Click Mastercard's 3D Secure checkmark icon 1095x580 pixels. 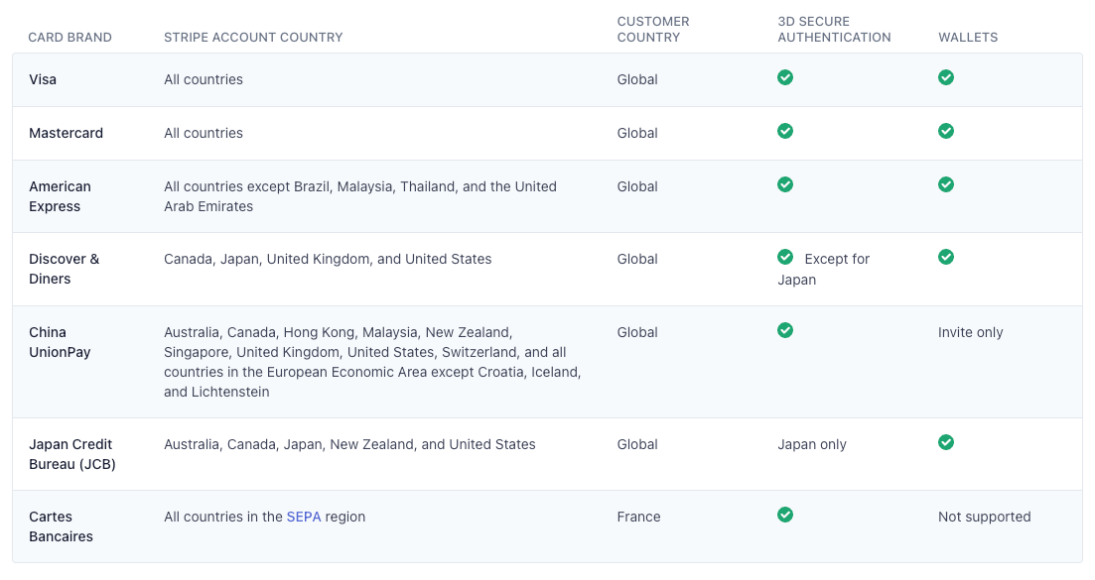pyautogui.click(x=785, y=131)
